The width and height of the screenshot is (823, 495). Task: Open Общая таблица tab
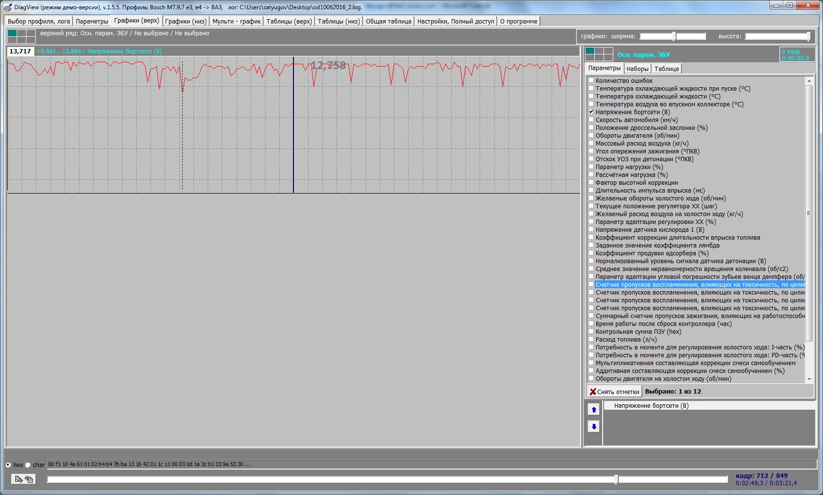[388, 21]
